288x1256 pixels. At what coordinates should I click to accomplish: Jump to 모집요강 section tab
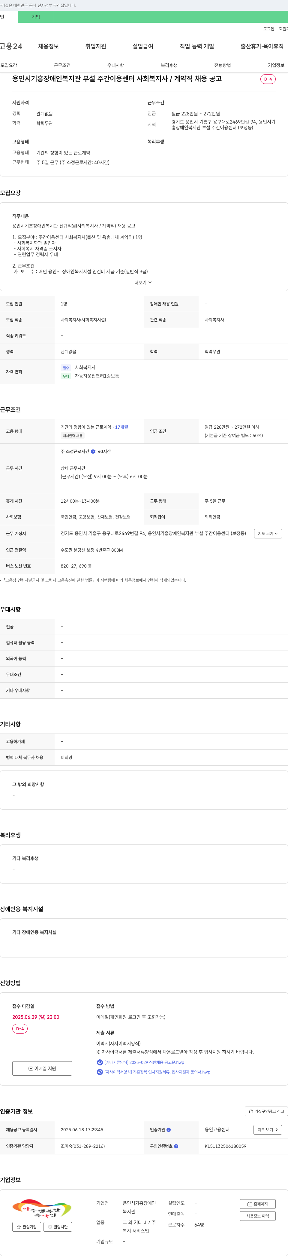click(x=9, y=65)
